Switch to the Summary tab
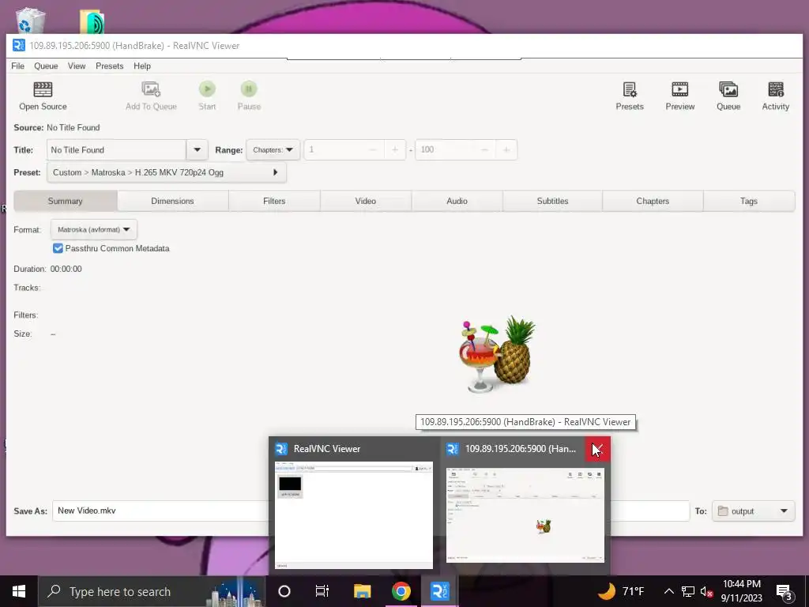 (66, 202)
